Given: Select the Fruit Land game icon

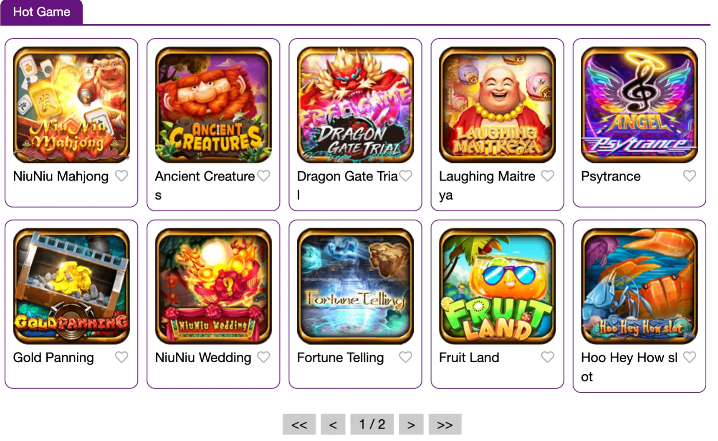Looking at the screenshot, I should (497, 286).
